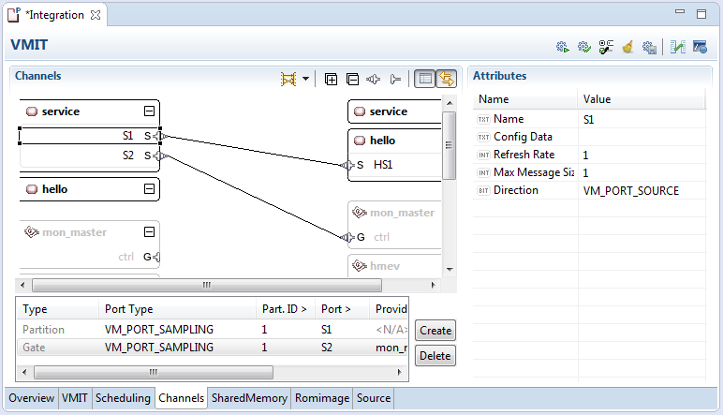723x415 pixels.
Task: Toggle the table view button in Channels
Action: click(x=423, y=79)
